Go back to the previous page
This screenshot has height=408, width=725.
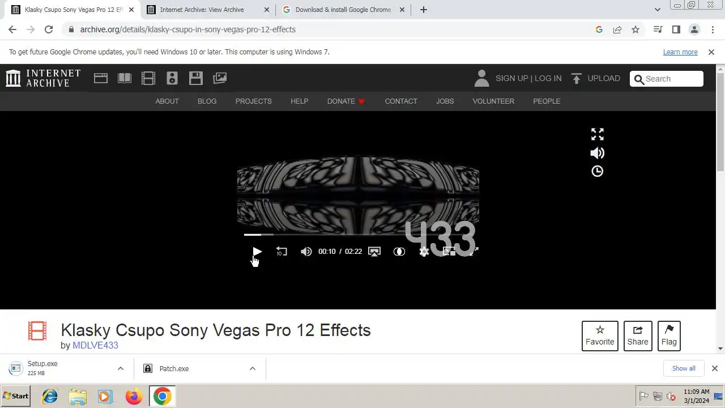coord(12,29)
